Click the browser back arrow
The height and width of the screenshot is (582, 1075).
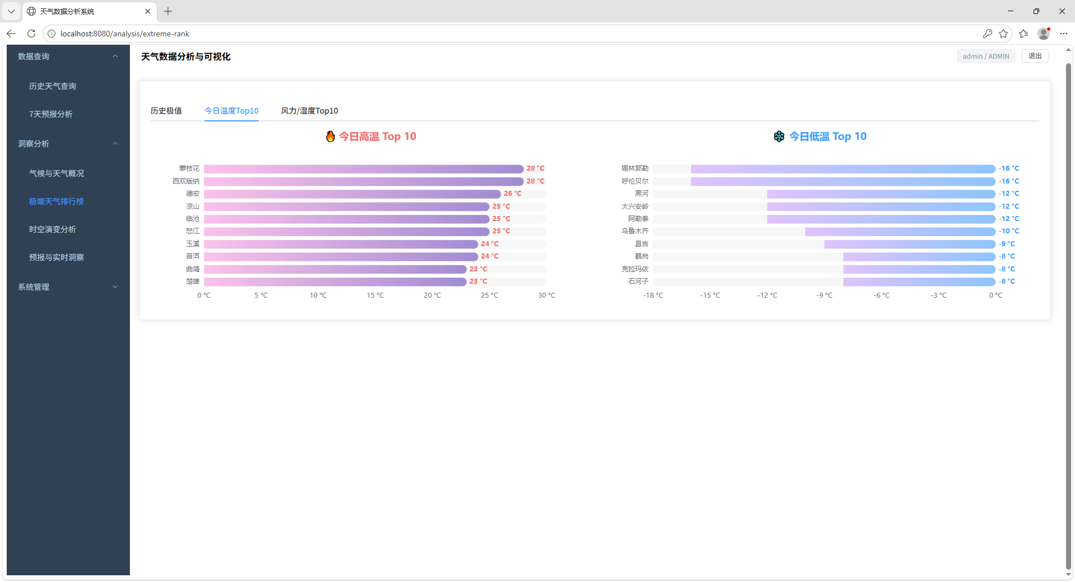click(x=11, y=34)
